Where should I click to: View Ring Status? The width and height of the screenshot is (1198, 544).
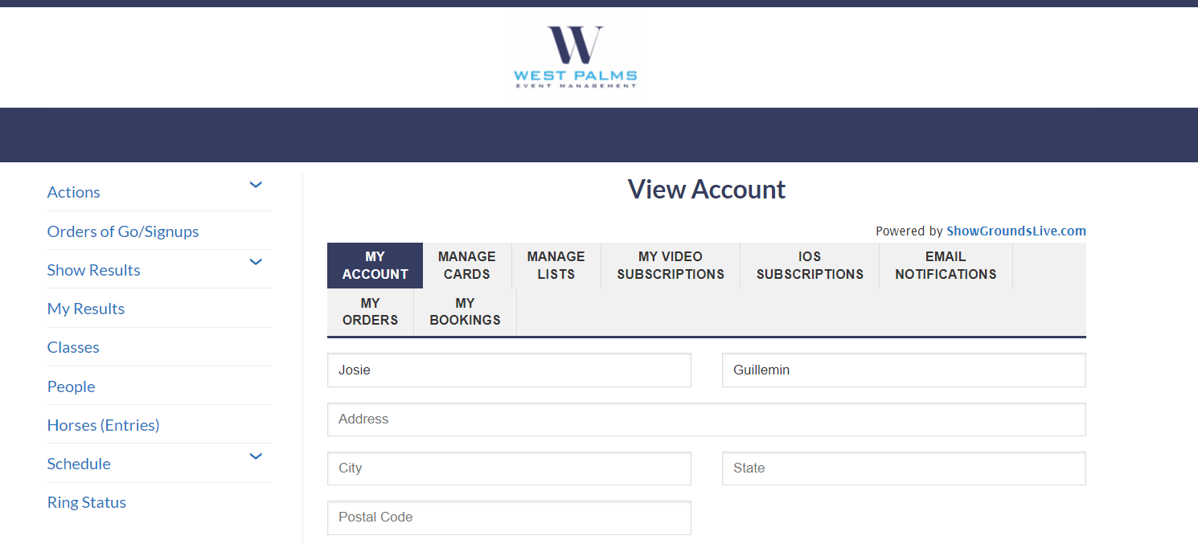click(87, 502)
